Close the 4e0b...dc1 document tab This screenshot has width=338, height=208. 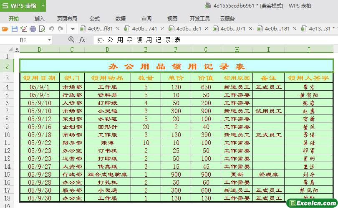(x=206, y=29)
